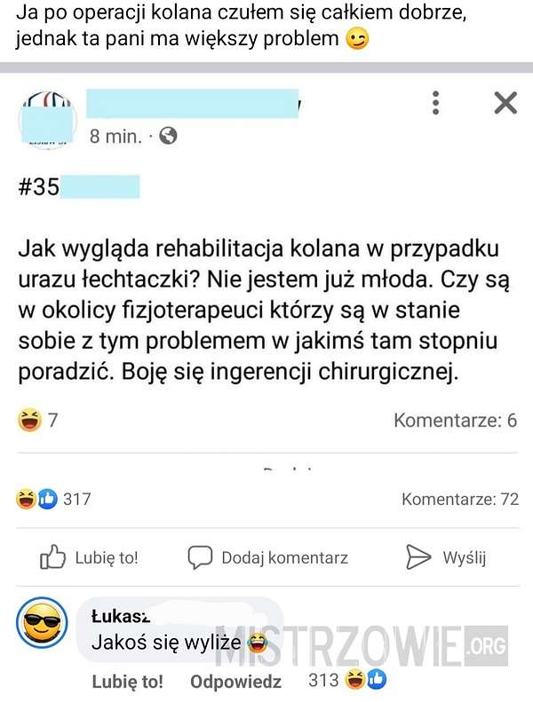Open the 313 reactions on the comment
Viewport: 533px width, 702px height.
pyautogui.click(x=346, y=680)
